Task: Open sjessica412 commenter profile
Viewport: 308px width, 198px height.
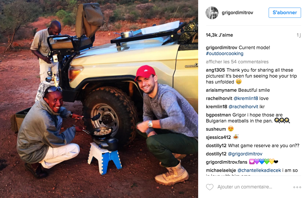Action: tap(218, 137)
